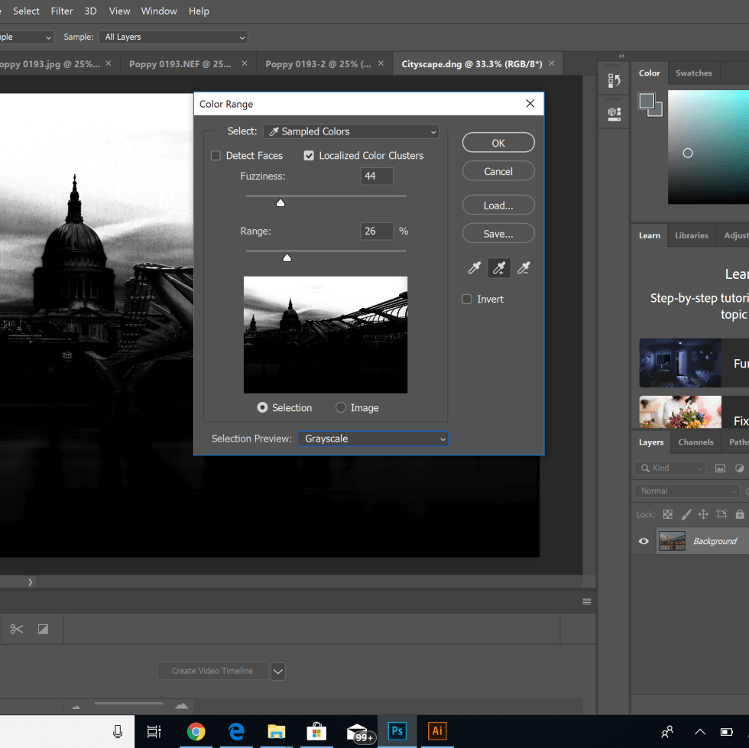This screenshot has height=748, width=749.
Task: Click the lock transparent pixels icon
Action: [x=668, y=514]
